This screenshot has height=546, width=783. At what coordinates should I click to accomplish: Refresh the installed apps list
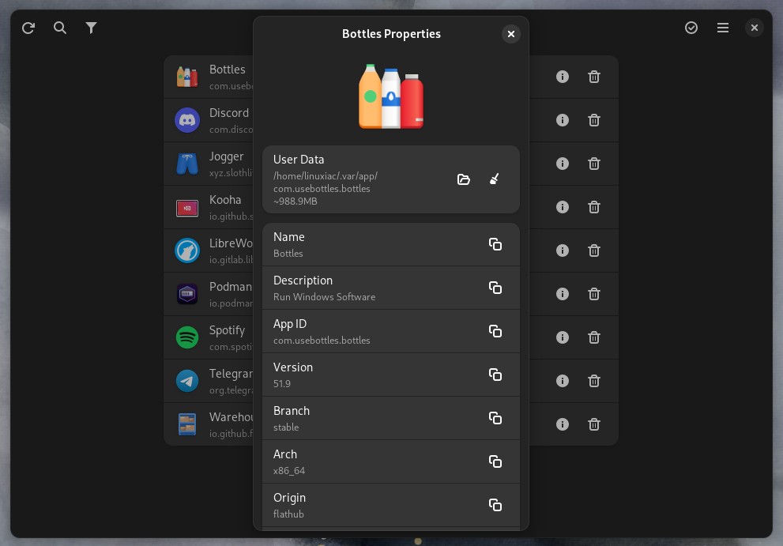[28, 28]
